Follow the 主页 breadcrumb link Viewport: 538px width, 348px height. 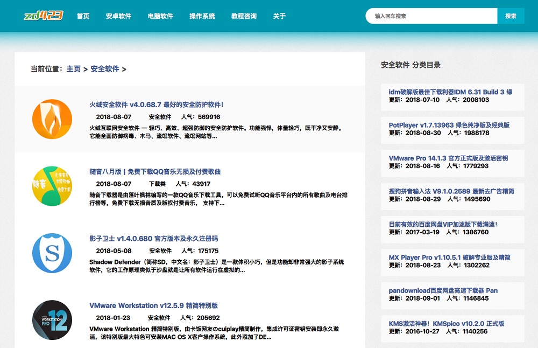click(x=73, y=69)
